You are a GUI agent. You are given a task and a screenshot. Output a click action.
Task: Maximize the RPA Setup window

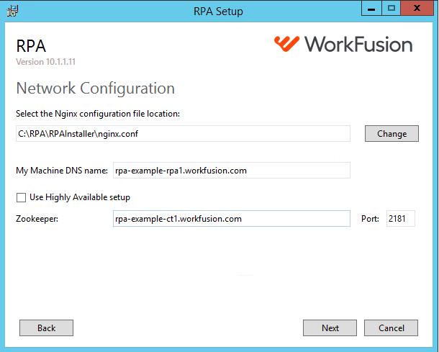(392, 9)
